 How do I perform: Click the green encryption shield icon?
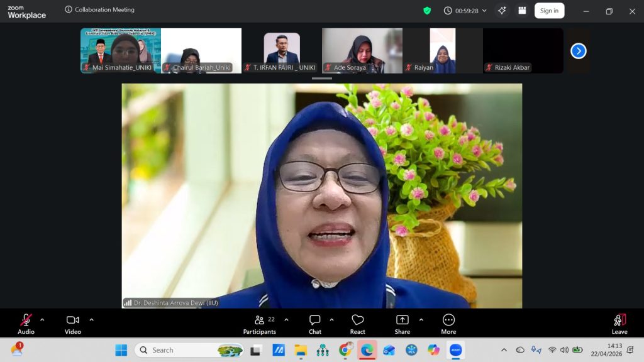[x=427, y=11]
